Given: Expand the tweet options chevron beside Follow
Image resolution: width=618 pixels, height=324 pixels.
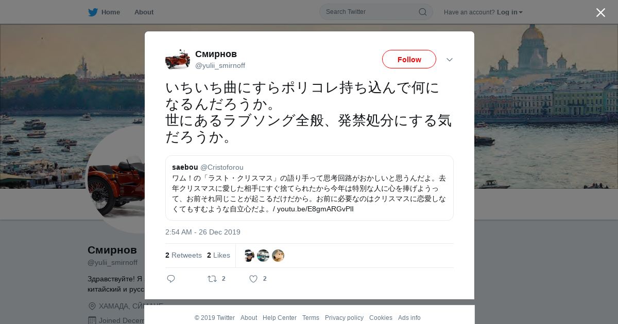Looking at the screenshot, I should pyautogui.click(x=450, y=60).
